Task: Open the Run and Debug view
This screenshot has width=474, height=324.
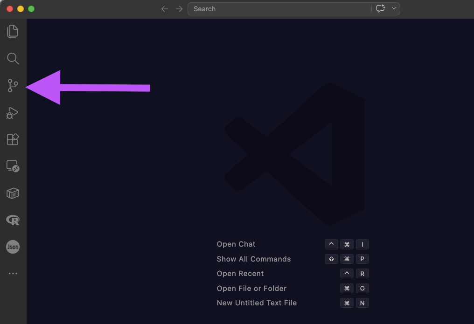Action: coord(13,113)
